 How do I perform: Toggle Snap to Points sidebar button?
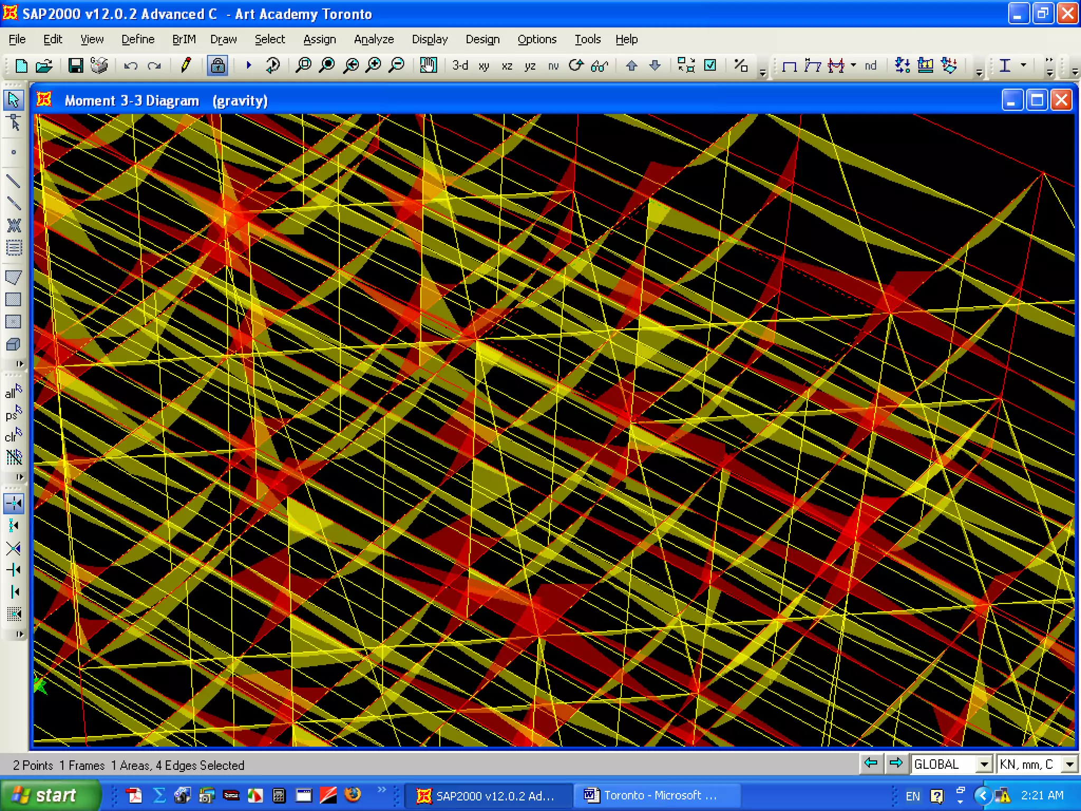(14, 503)
